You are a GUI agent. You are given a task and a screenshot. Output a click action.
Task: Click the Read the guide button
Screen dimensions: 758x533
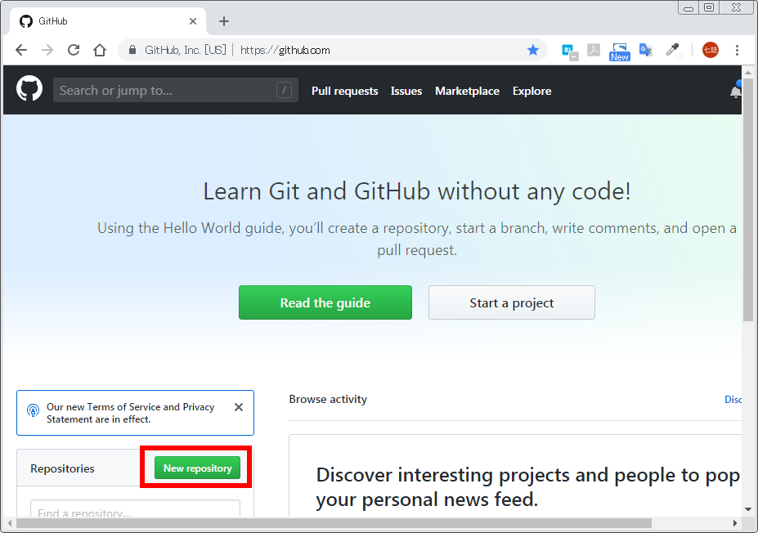325,302
